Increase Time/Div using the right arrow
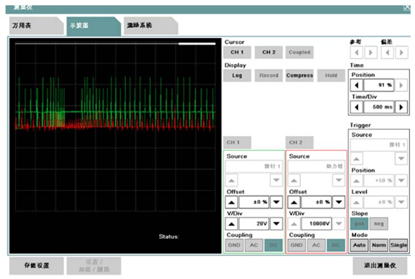This screenshot has width=415, height=279. (401, 106)
